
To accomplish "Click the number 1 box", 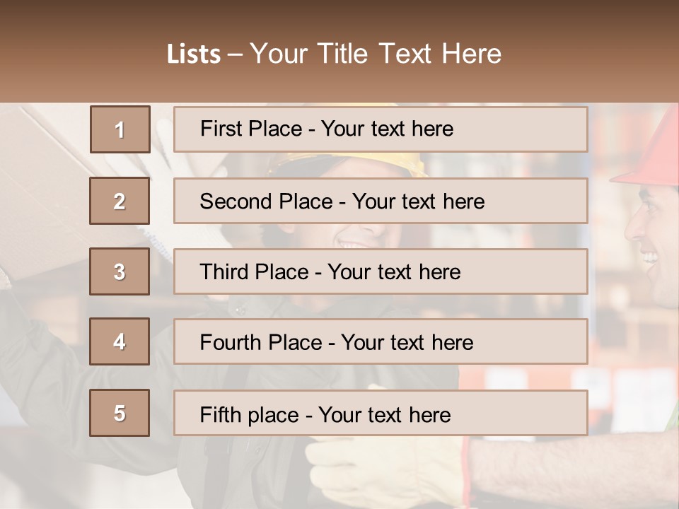I will coord(120,129).
